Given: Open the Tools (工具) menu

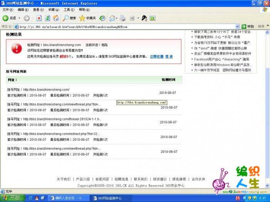Looking at the screenshot, I should [69, 10].
